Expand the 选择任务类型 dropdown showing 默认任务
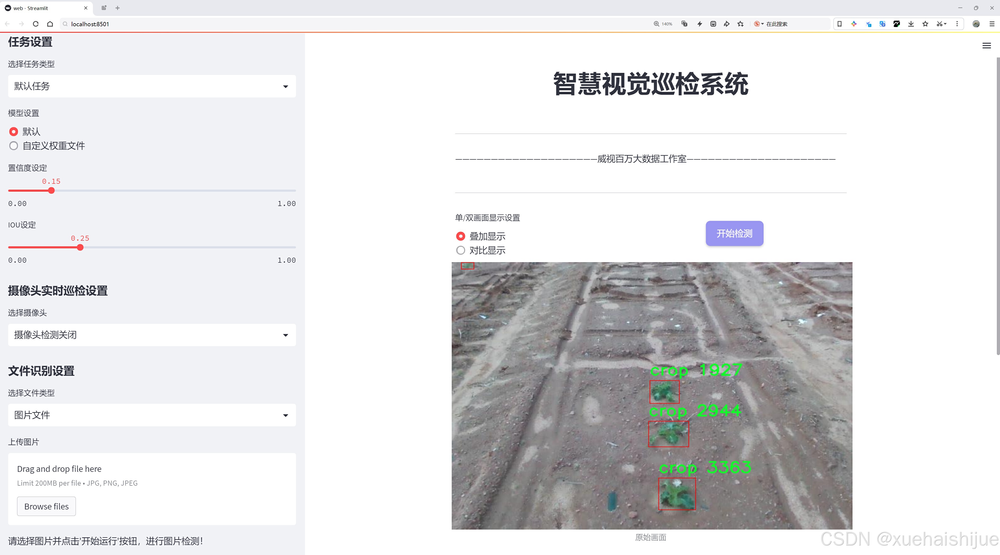The image size is (1000, 555). tap(152, 86)
